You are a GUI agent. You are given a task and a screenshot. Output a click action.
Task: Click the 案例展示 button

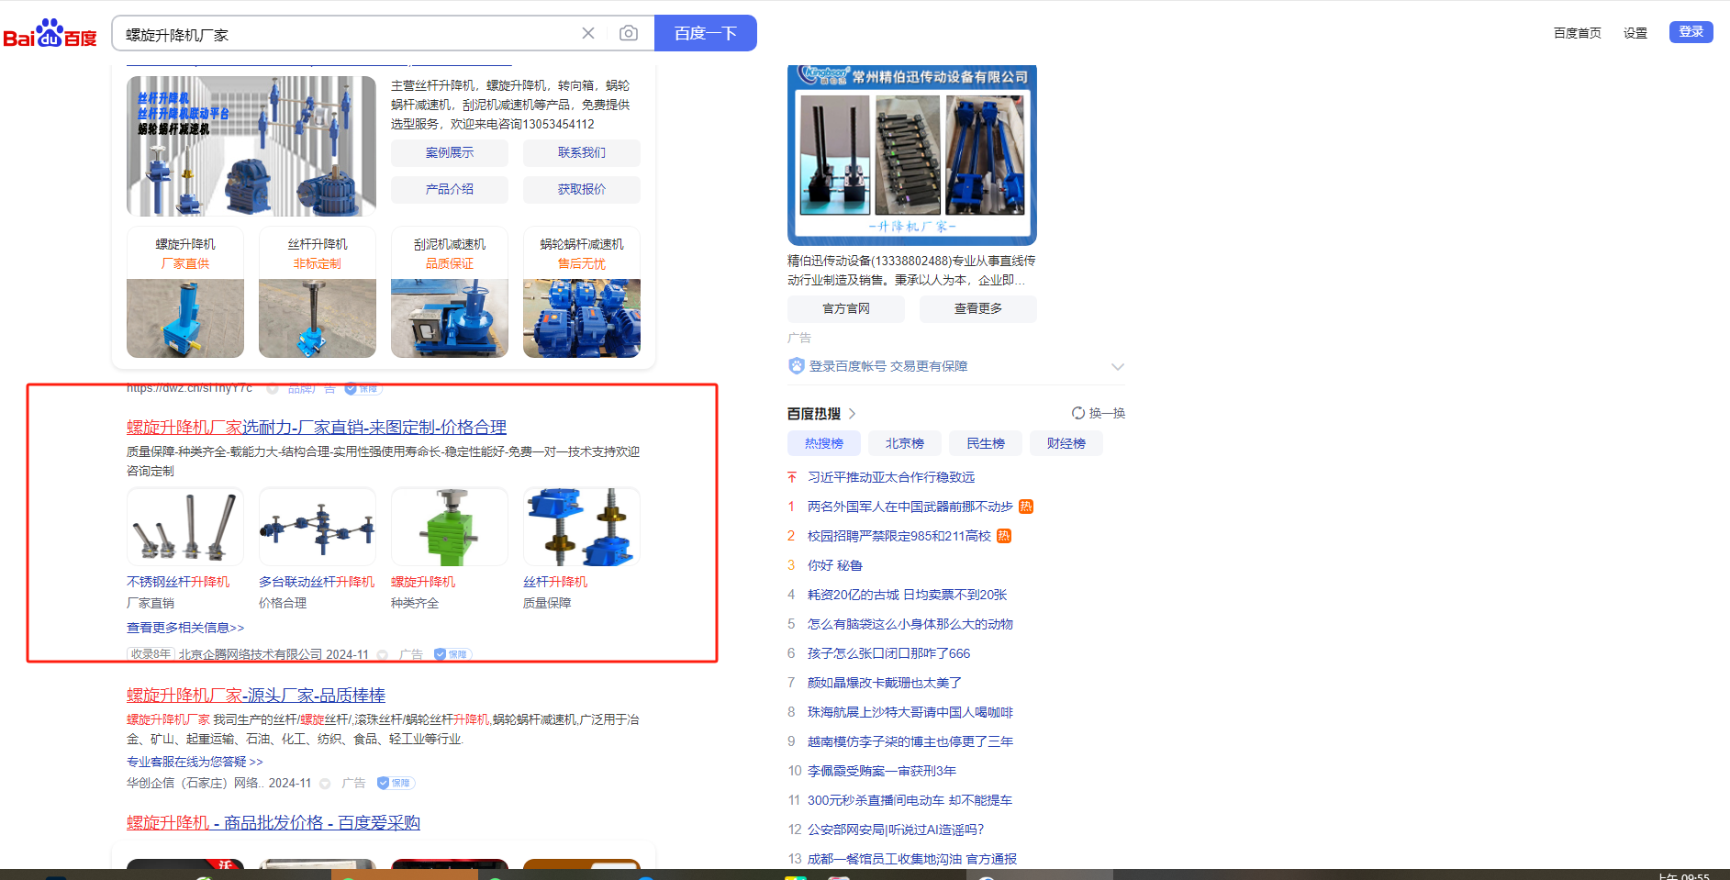tap(450, 152)
